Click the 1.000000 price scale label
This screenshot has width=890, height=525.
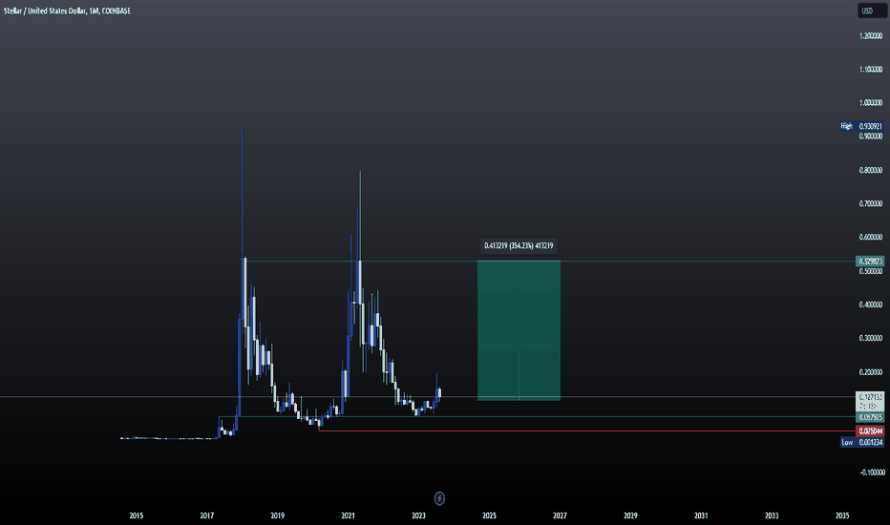coord(871,103)
